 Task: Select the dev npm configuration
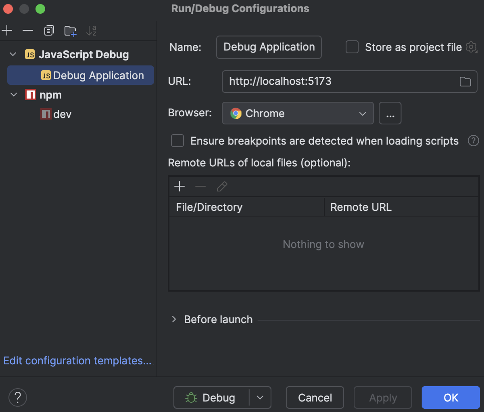[61, 114]
